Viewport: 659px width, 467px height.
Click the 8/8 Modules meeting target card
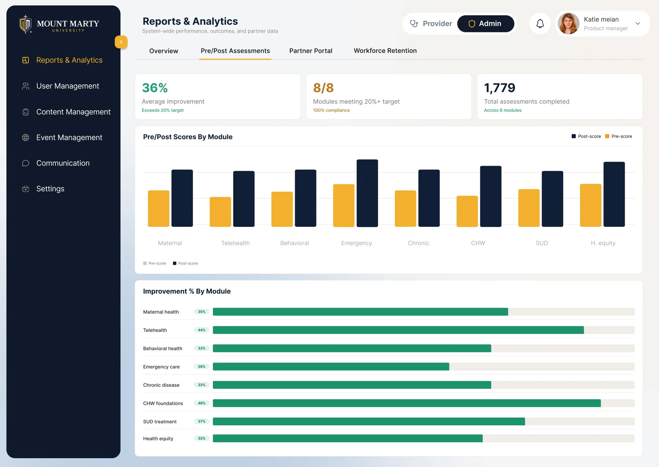tap(389, 97)
